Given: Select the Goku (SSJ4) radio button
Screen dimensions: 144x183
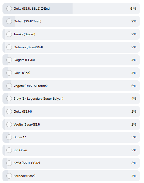Looking at the screenshot, I should pos(9,112).
